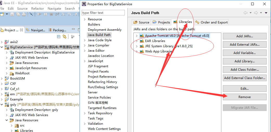
Task: Switch to the Package Explorer tab
Action: click(x=57, y=30)
